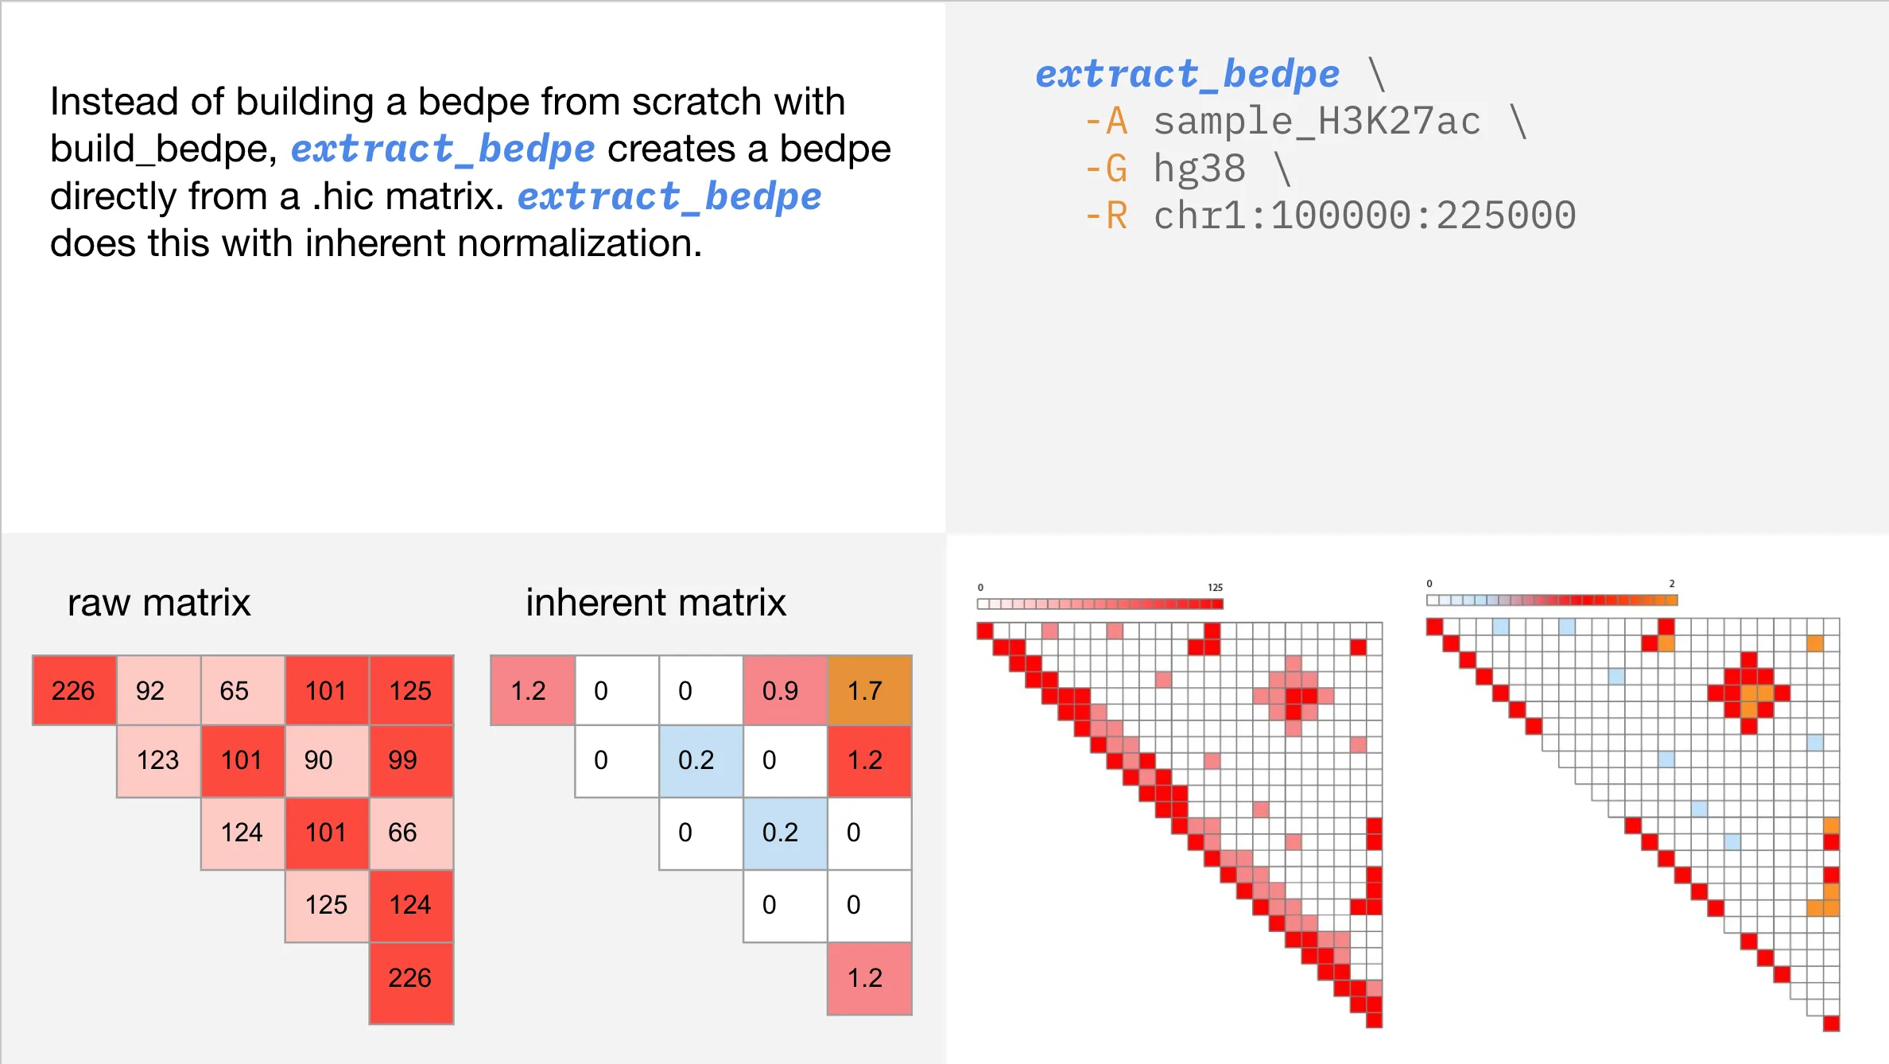The height and width of the screenshot is (1064, 1889).
Task: Select the raw matrix cell showing 123
Action: click(158, 760)
